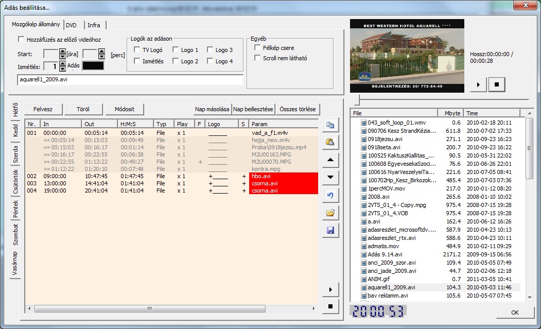
Task: Move selected entry up with the arrow button
Action: [x=330, y=160]
